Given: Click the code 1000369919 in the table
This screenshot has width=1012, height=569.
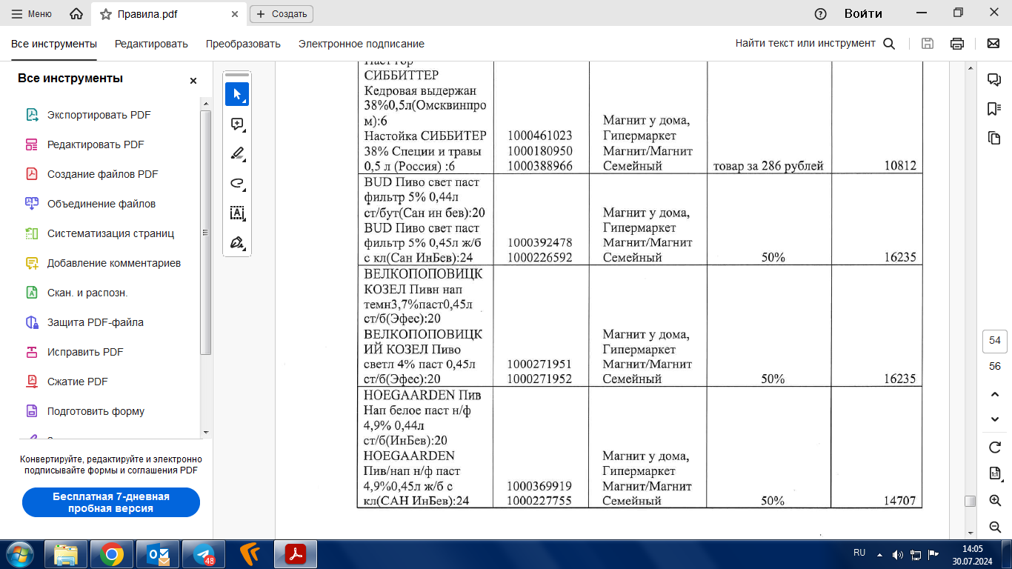Looking at the screenshot, I should point(540,486).
